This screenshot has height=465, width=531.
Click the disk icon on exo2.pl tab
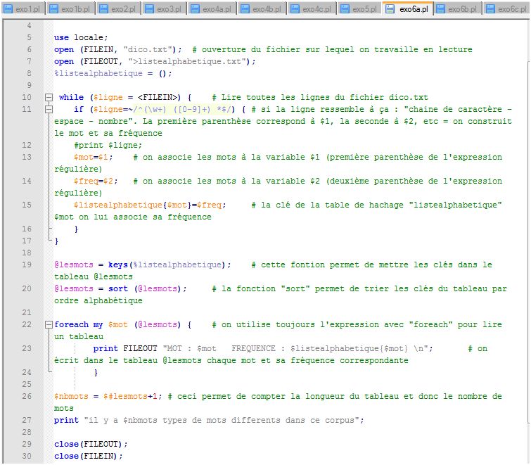click(x=103, y=9)
